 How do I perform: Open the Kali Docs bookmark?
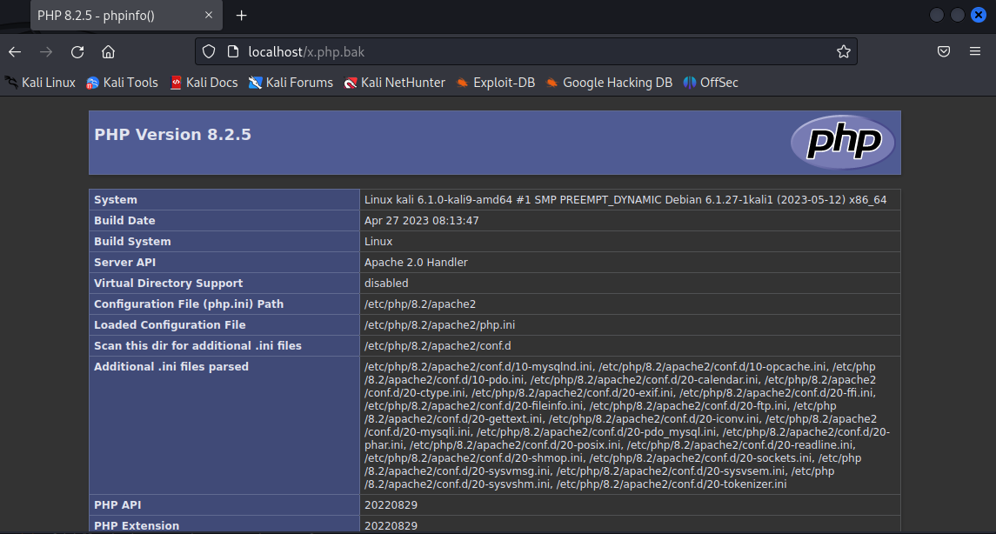click(204, 83)
